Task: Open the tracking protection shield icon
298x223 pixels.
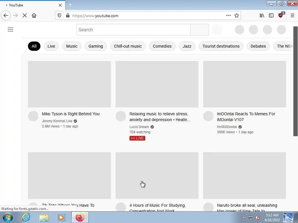Action: click(59, 16)
